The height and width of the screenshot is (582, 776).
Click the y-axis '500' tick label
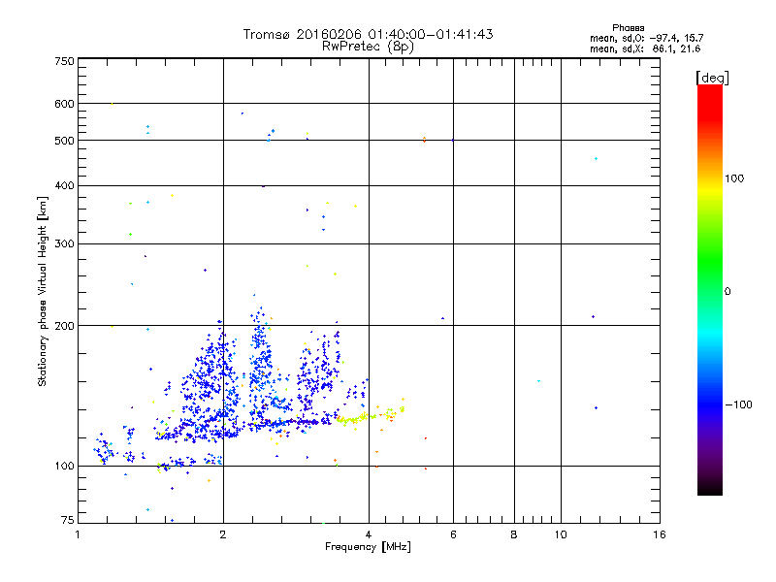coord(65,141)
